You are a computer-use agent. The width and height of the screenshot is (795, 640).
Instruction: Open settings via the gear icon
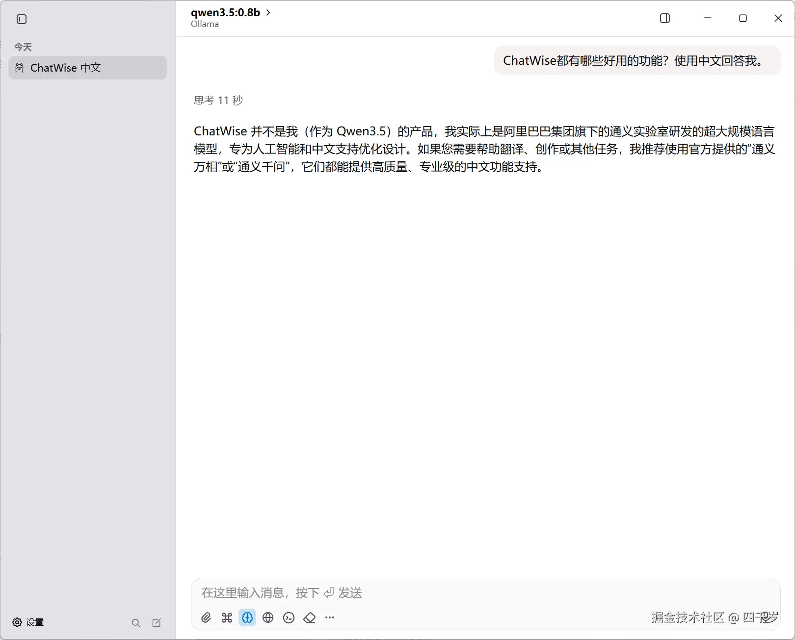[17, 622]
